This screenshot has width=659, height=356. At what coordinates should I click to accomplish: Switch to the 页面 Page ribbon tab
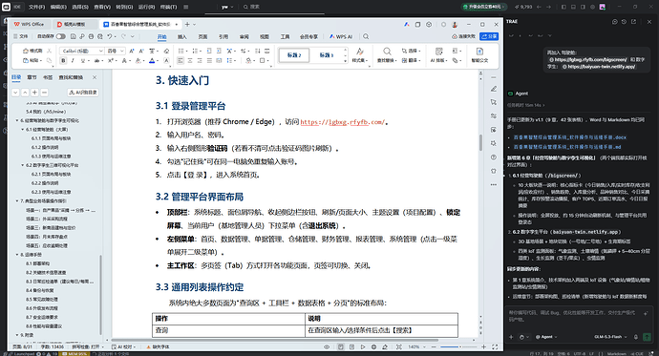click(x=203, y=37)
